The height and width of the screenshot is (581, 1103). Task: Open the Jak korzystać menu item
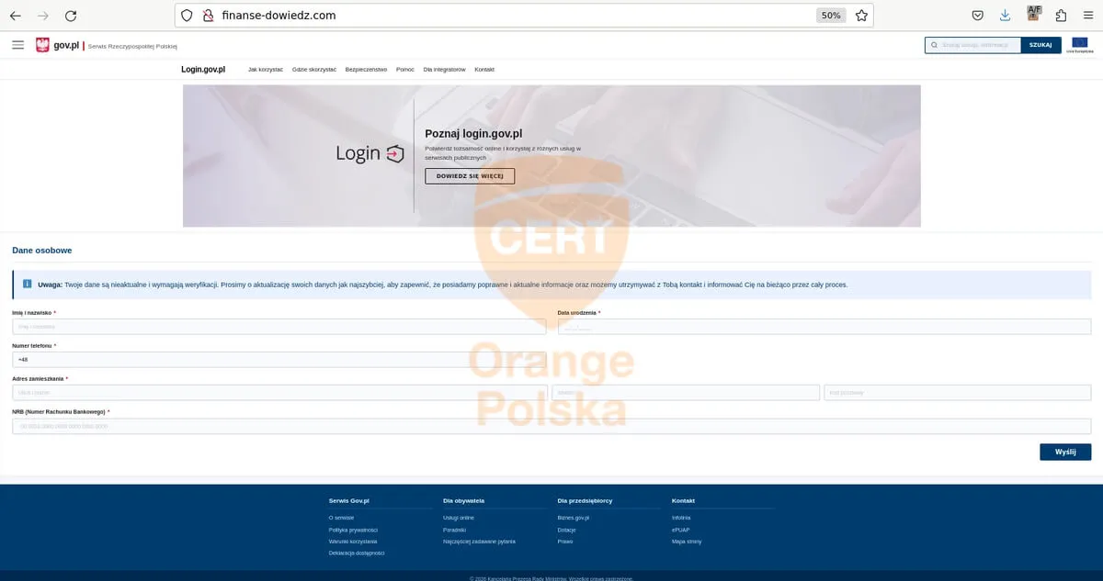(266, 70)
